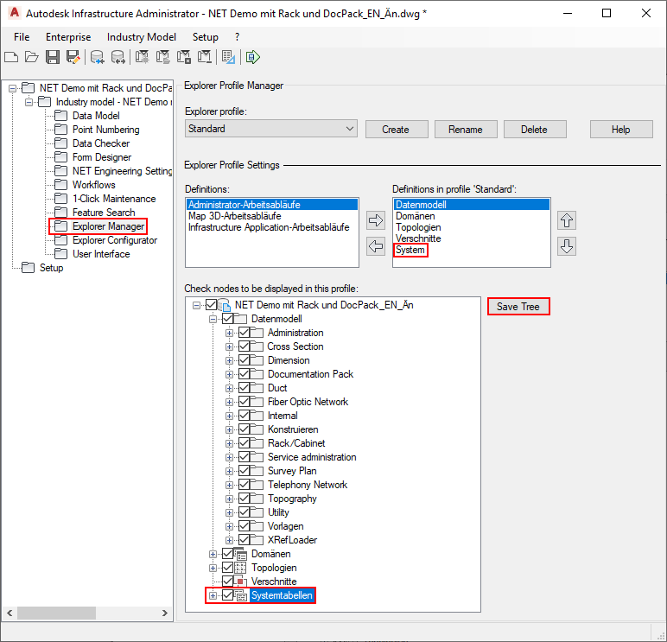667x642 pixels.
Task: Toggle the Telephony Network checkbox
Action: pos(244,485)
